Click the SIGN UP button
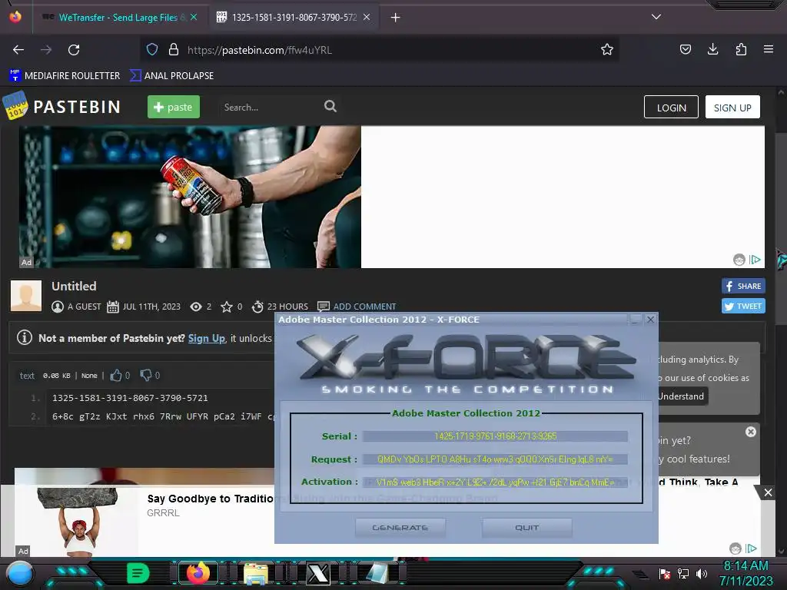787x590 pixels. coord(732,108)
